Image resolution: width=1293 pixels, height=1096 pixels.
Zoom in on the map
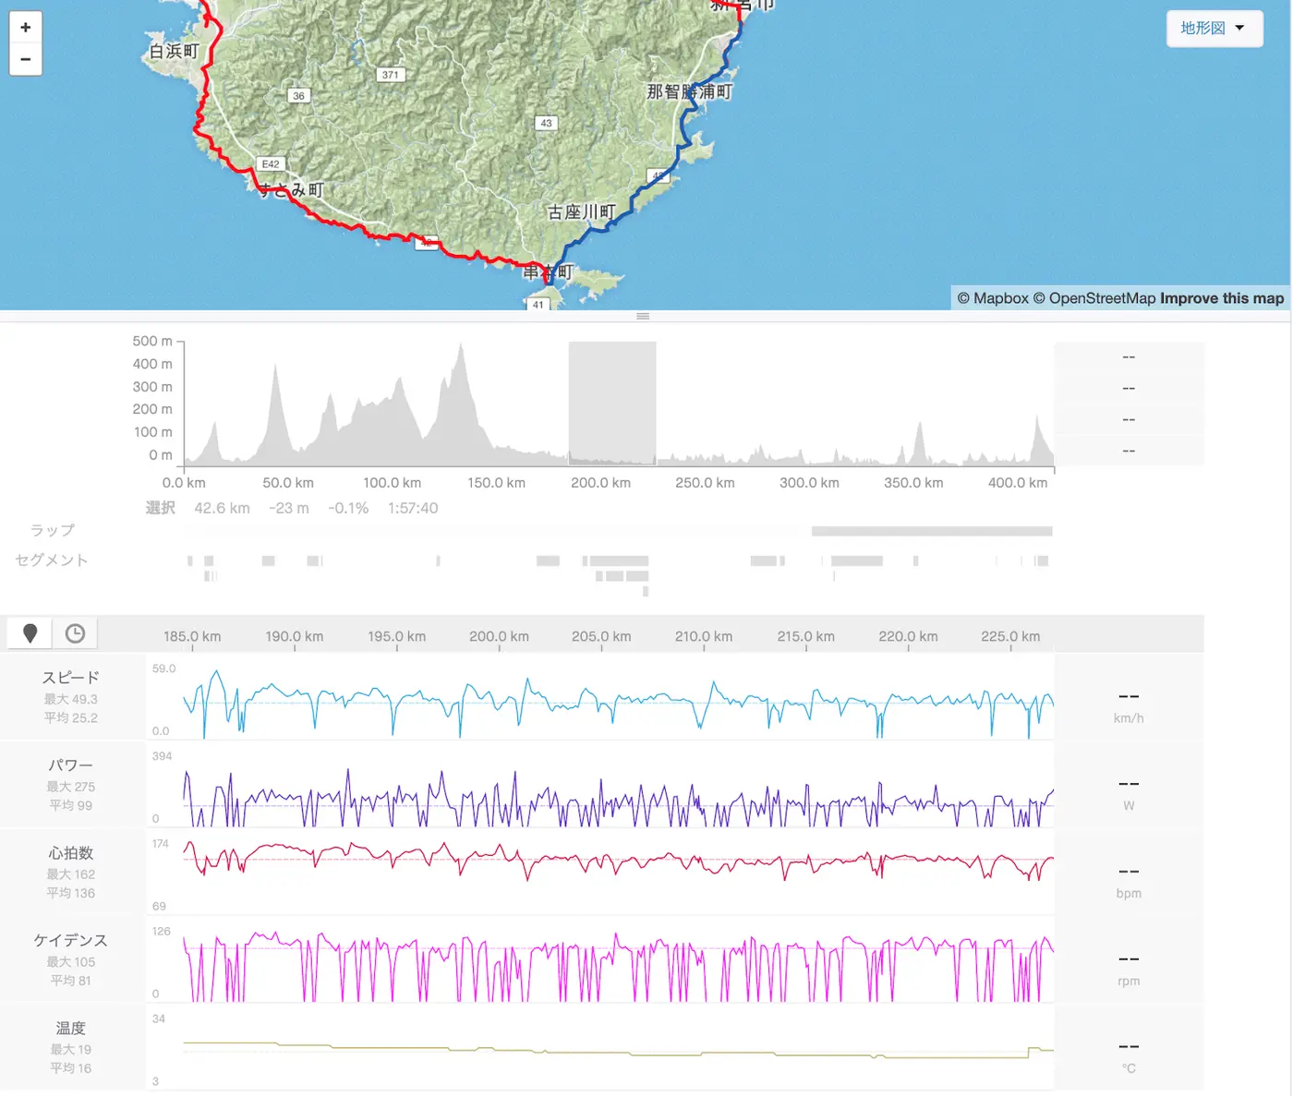coord(25,28)
